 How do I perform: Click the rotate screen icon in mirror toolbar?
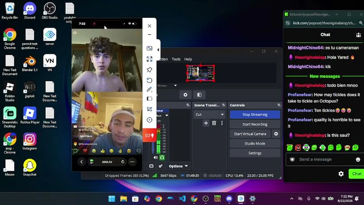pos(149,80)
